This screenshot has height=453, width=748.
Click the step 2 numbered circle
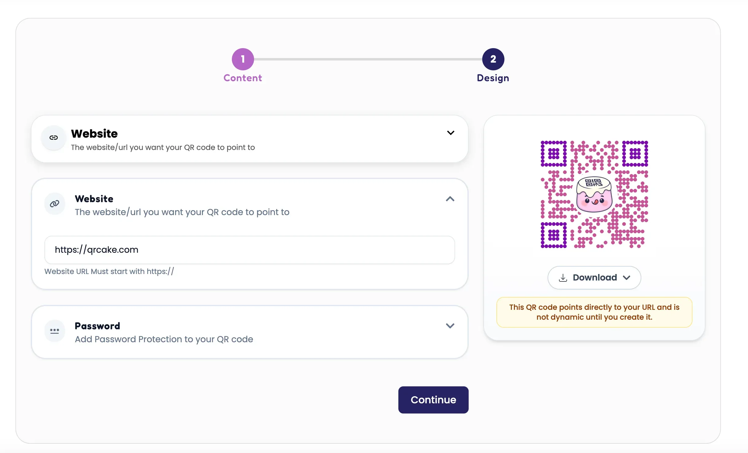(493, 59)
